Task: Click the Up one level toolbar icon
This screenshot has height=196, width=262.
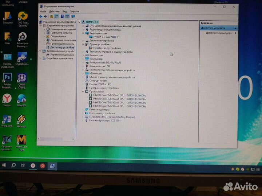Action: click(x=51, y=16)
